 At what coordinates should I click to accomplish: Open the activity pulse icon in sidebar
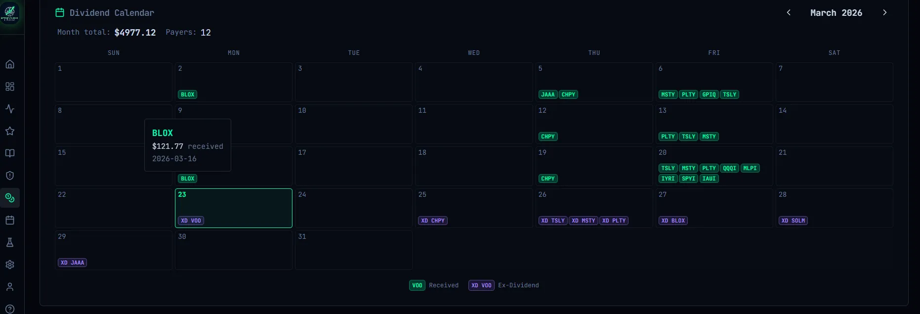tap(10, 109)
